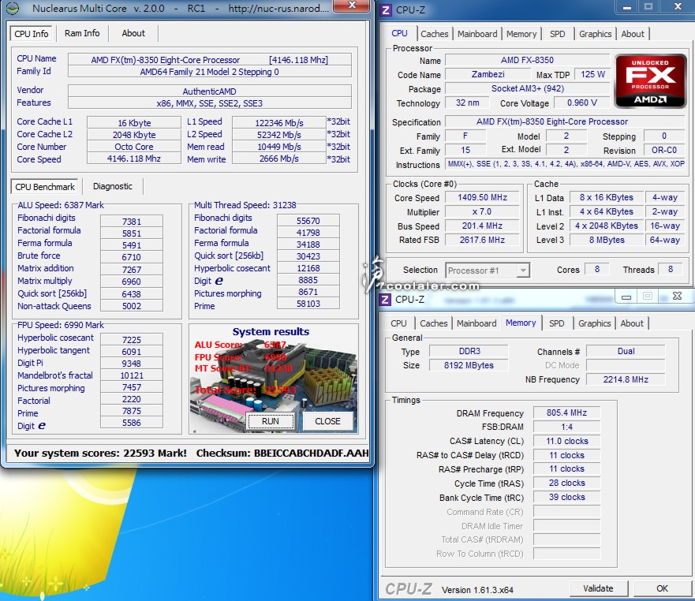Open Mainboard tab in top CPU-Z window
The width and height of the screenshot is (695, 601).
point(477,34)
